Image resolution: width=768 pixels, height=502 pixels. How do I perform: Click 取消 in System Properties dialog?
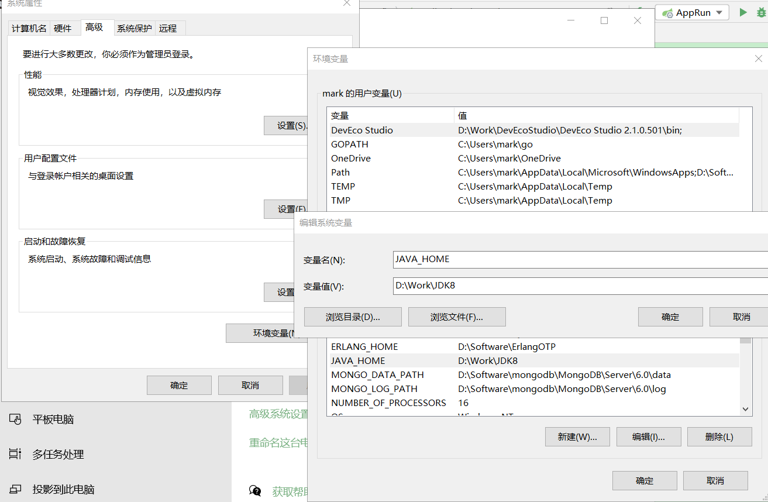(250, 385)
